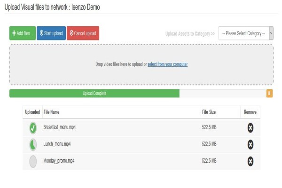Click the partial progress circle for Lunch_menu.mp4

point(33,144)
